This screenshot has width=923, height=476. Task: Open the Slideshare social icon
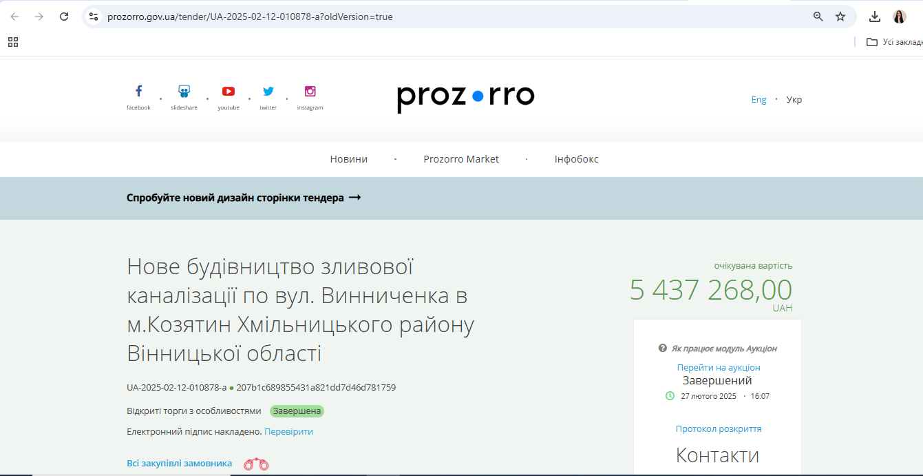184,92
